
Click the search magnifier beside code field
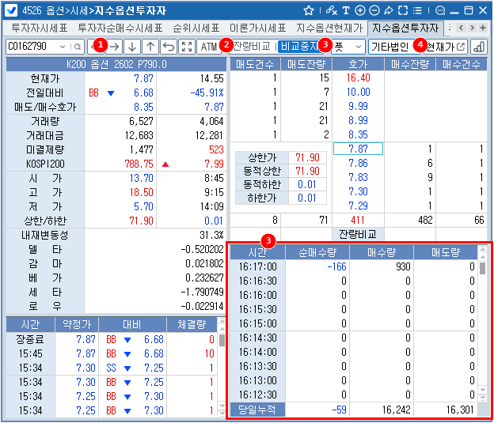pos(78,47)
